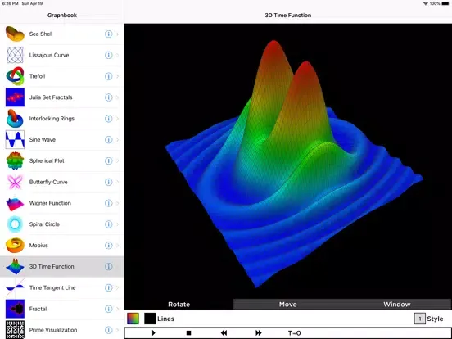Viewport: 452px width, 339px height.
Task: Expand the Butterfly Curve row chevron
Action: point(117,182)
